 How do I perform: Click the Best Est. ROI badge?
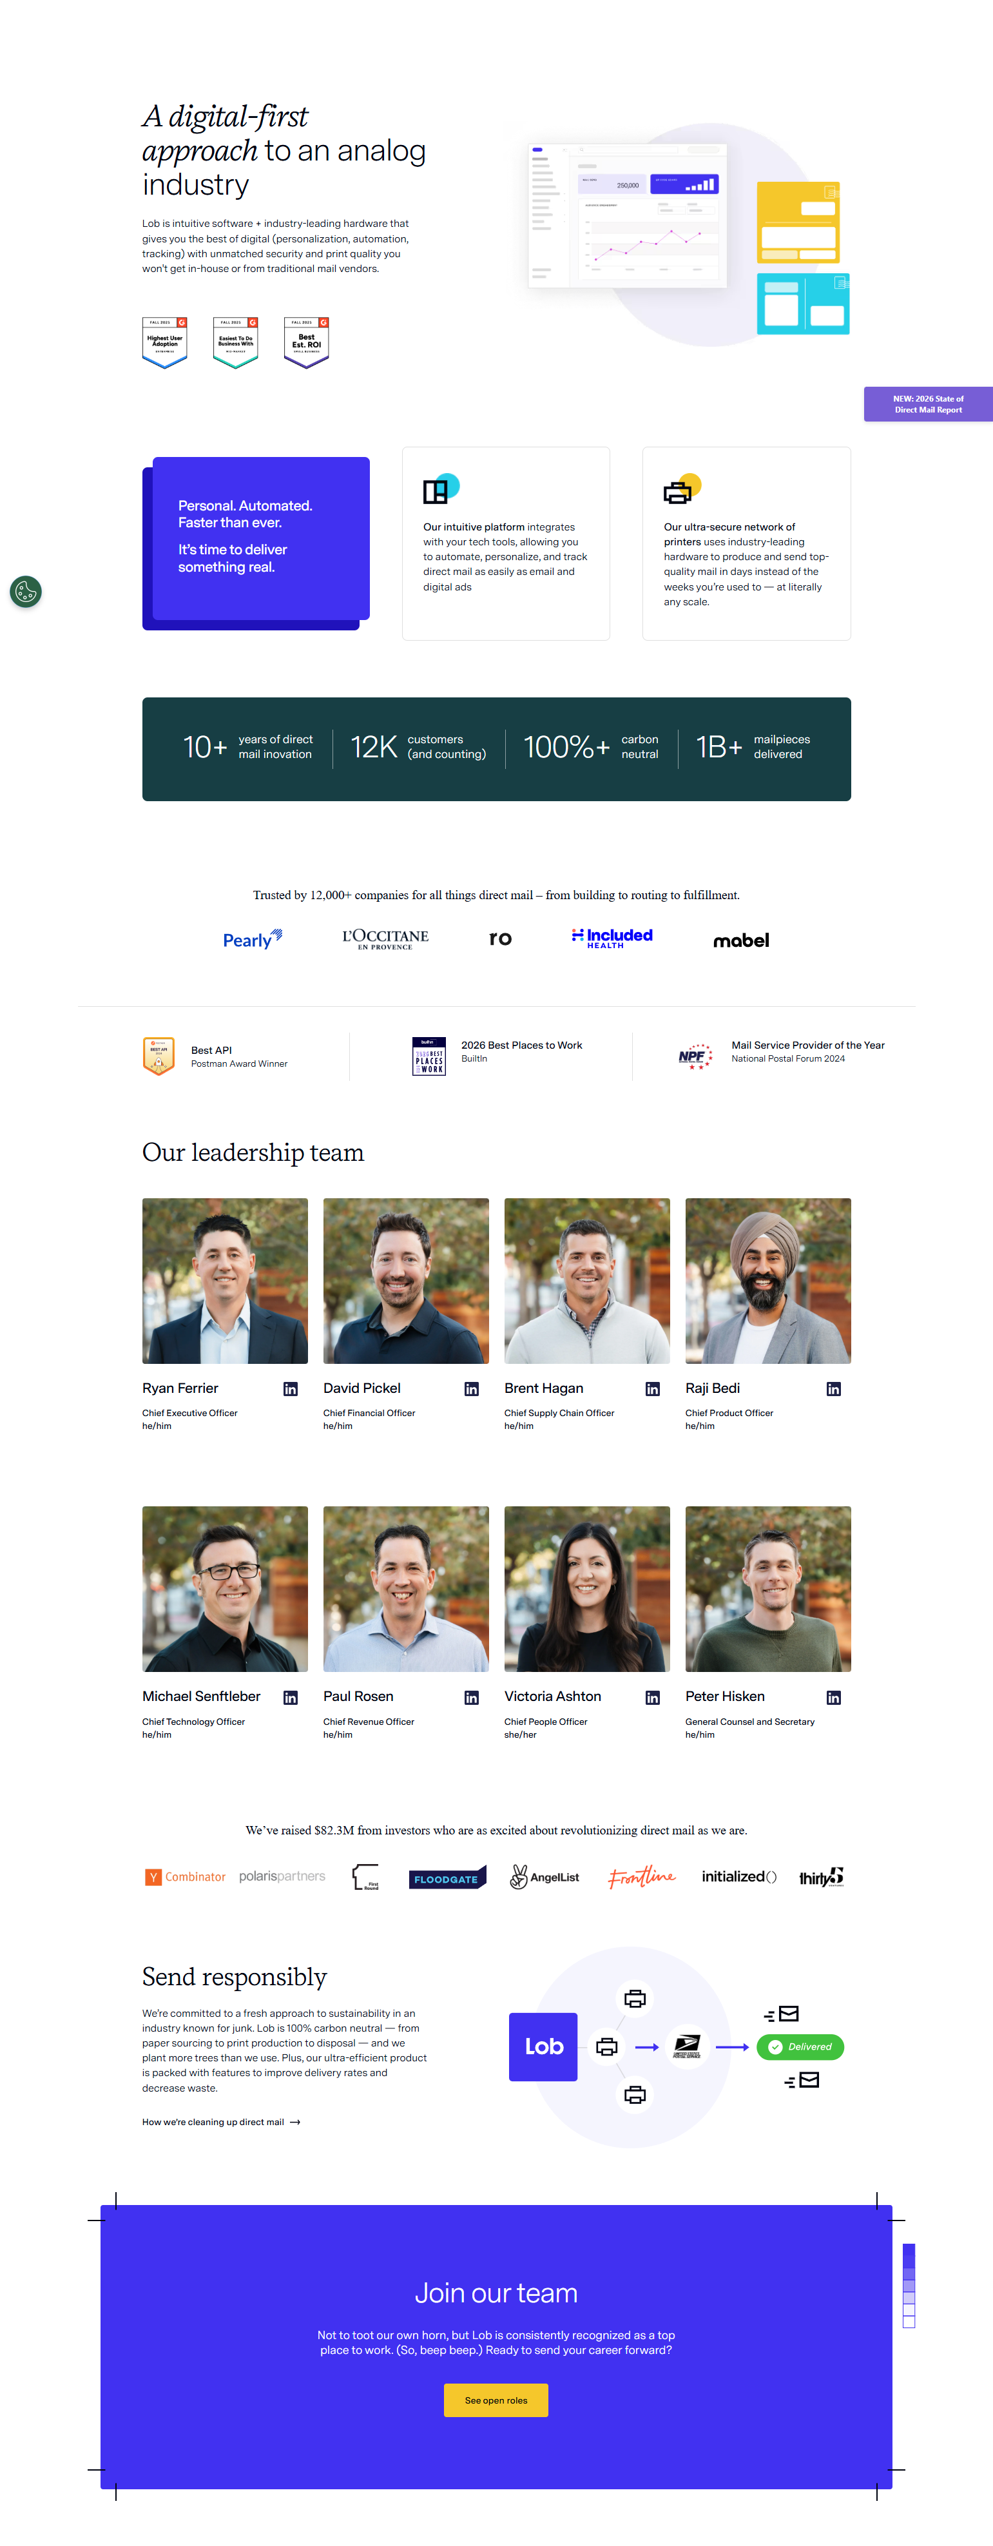(x=306, y=343)
